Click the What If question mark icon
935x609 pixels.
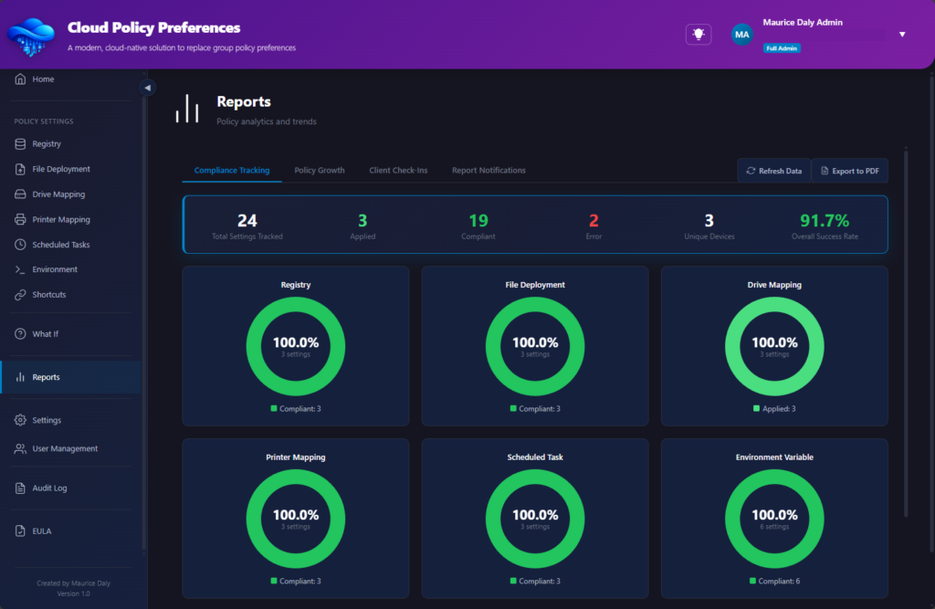click(20, 334)
